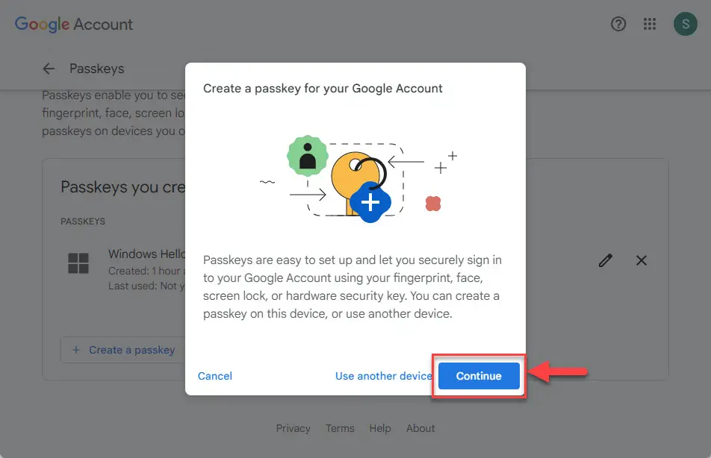Image resolution: width=711 pixels, height=458 pixels.
Task: Click the Continue button
Action: pos(479,375)
